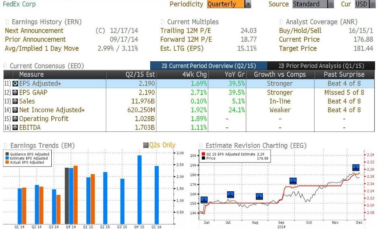Click the orange Q3 14 actual bar
This screenshot has width=378, height=229.
point(58,209)
